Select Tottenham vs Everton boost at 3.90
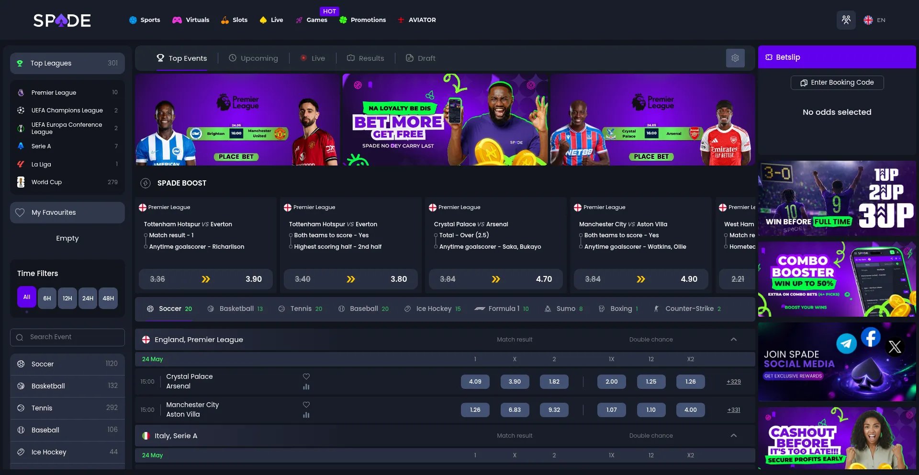The image size is (919, 475). tap(206, 279)
